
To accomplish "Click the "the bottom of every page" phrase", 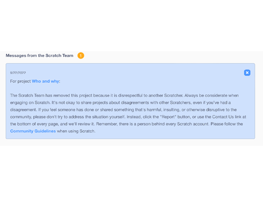I will tap(35, 124).
